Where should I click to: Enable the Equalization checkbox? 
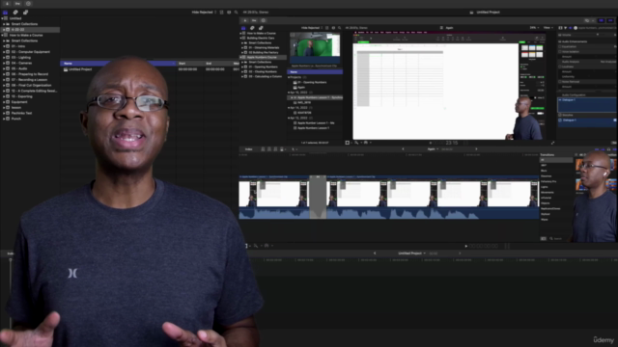560,46
